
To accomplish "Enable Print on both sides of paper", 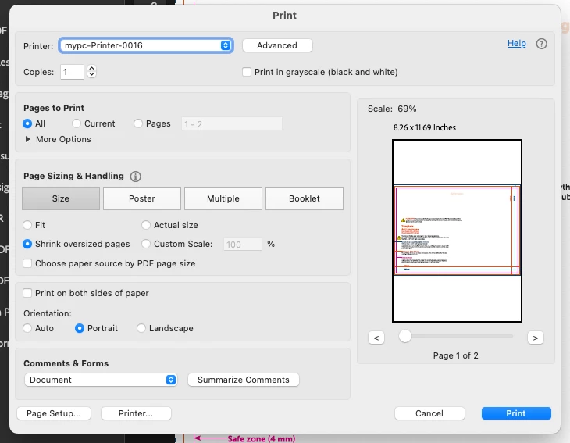I will pyautogui.click(x=27, y=293).
